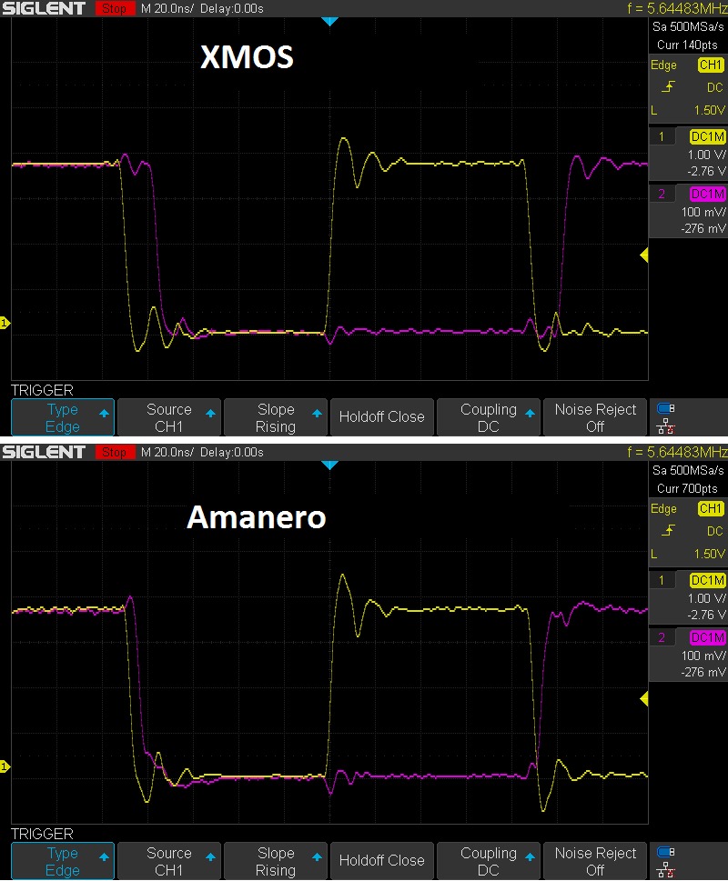Viewport: 728px width, 881px height.
Task: Click the SIGLENT logo in the XMOS capture
Action: [44, 8]
